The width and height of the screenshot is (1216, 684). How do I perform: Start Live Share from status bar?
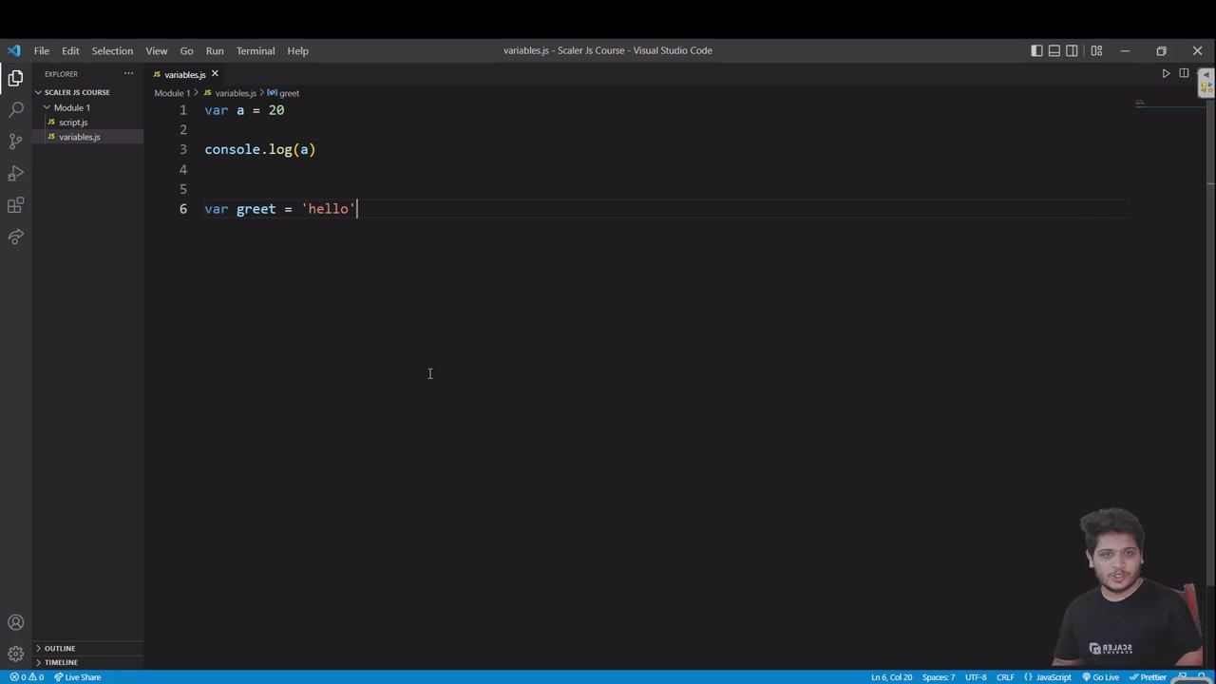click(x=77, y=677)
